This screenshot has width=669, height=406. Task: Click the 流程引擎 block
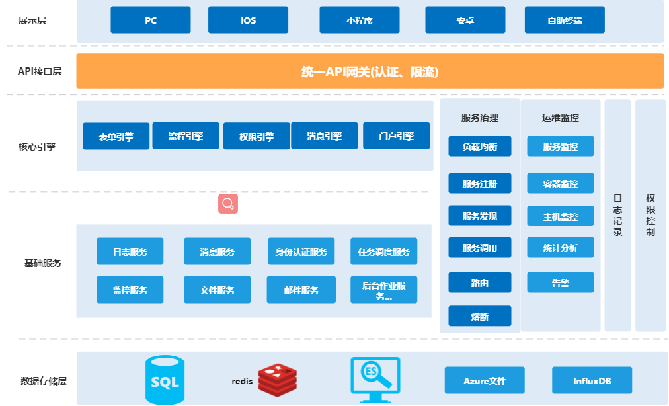pyautogui.click(x=186, y=136)
